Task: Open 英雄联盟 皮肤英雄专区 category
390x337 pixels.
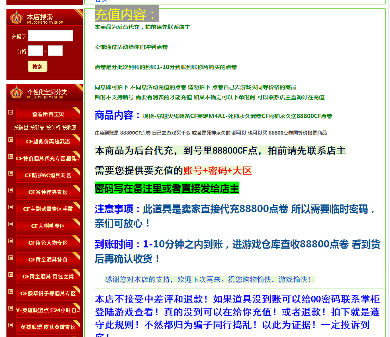Action: point(48,327)
